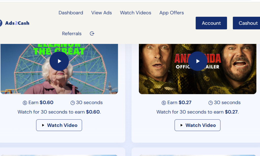Click the play triangle in the right Watch Video button

pyautogui.click(x=181, y=125)
